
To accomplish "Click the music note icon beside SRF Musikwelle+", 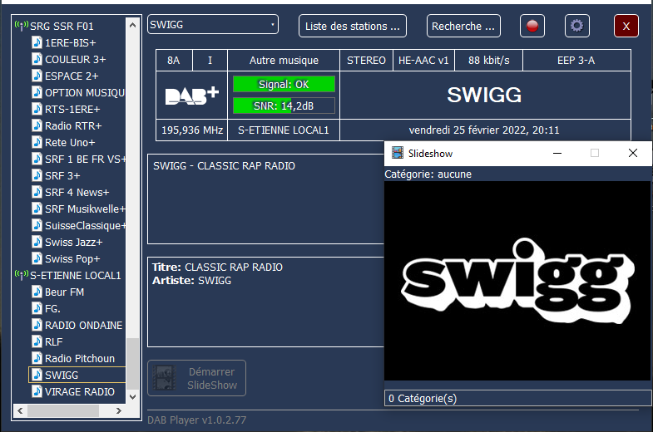I will [37, 209].
